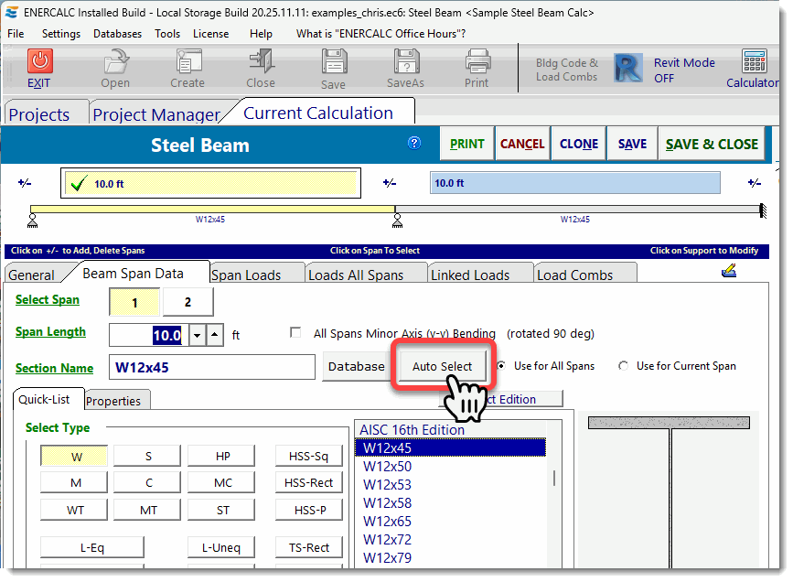Click the leftmost +/- span control
793x582 pixels.
[x=25, y=183]
